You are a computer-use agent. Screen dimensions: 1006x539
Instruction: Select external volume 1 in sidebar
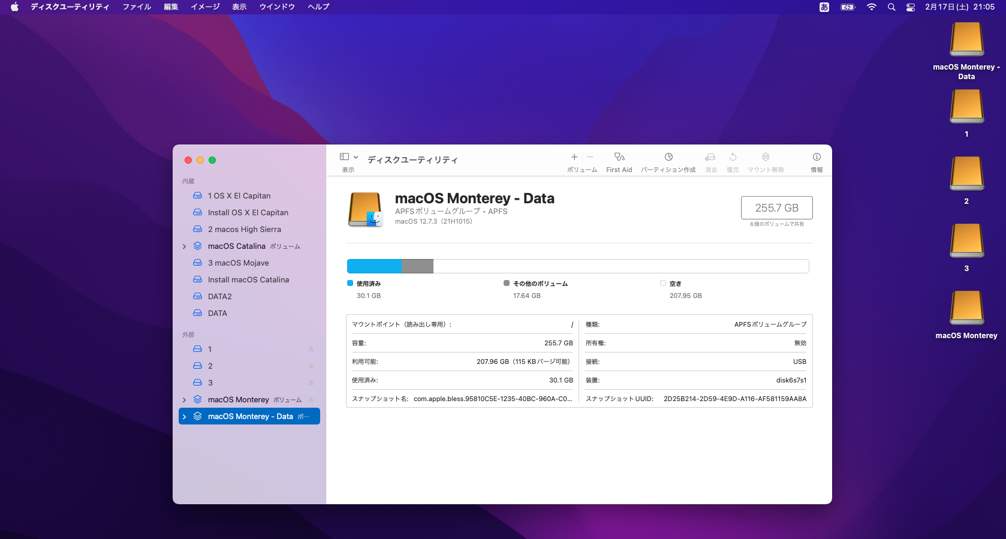click(249, 349)
